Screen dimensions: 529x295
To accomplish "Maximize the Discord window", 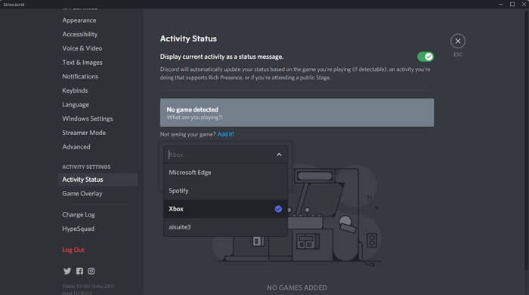I will pos(512,4).
